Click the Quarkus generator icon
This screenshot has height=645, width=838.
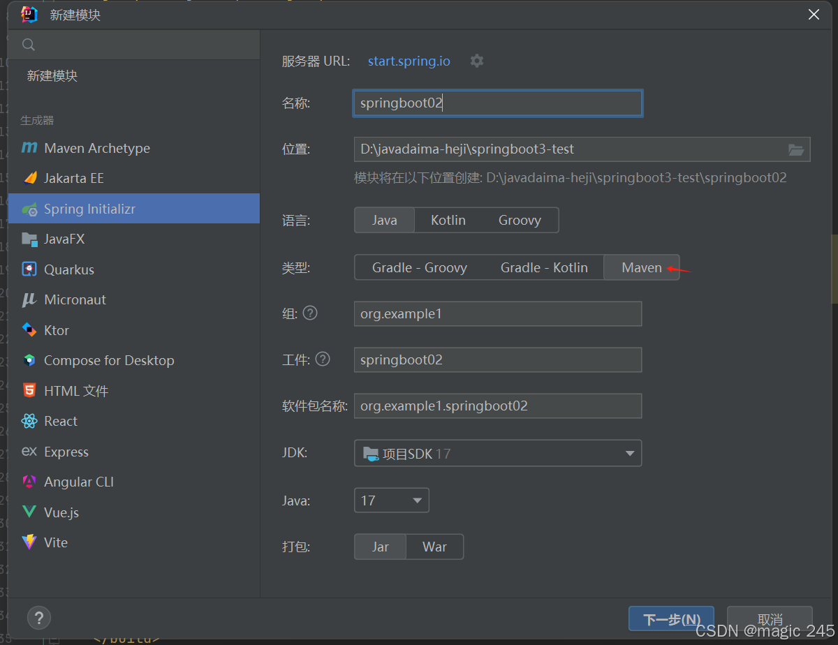pos(29,269)
